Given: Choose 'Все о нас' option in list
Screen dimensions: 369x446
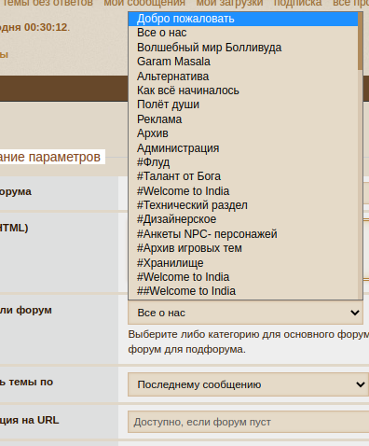Looking at the screenshot, I should (243, 33).
